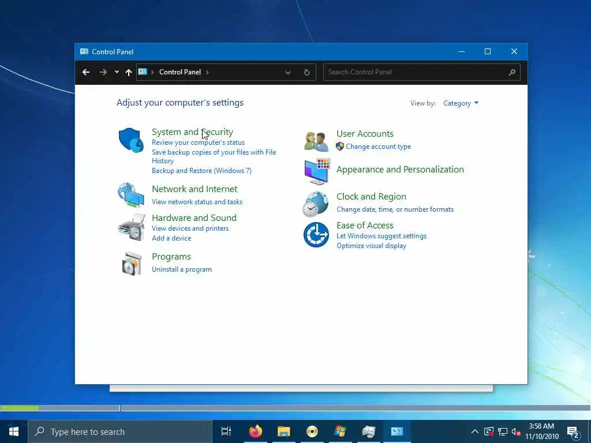Viewport: 591px width, 443px height.
Task: Open the Windows flag app on taskbar
Action: coord(341,431)
